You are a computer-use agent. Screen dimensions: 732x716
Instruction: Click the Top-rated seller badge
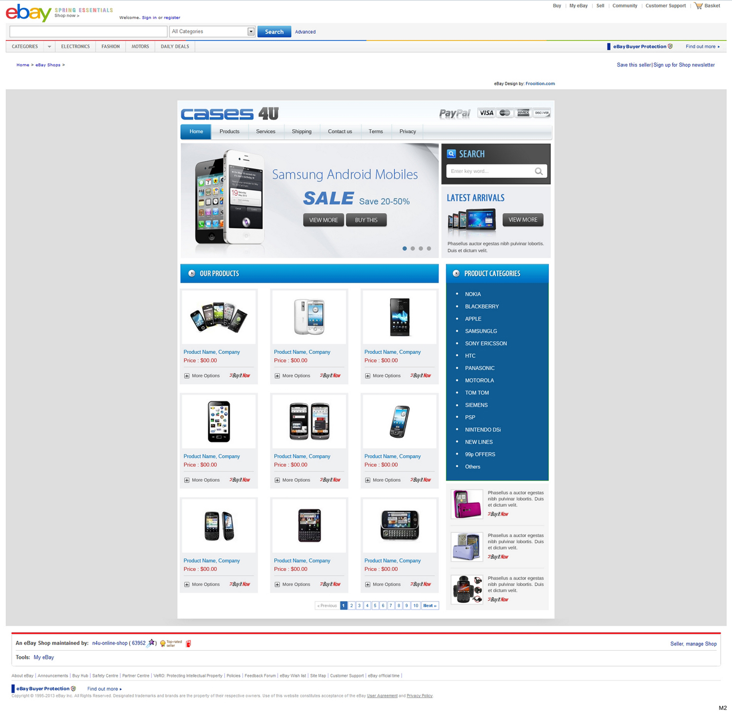(171, 643)
